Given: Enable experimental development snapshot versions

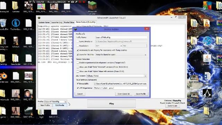Looking at the screenshot, I should 78,62.
